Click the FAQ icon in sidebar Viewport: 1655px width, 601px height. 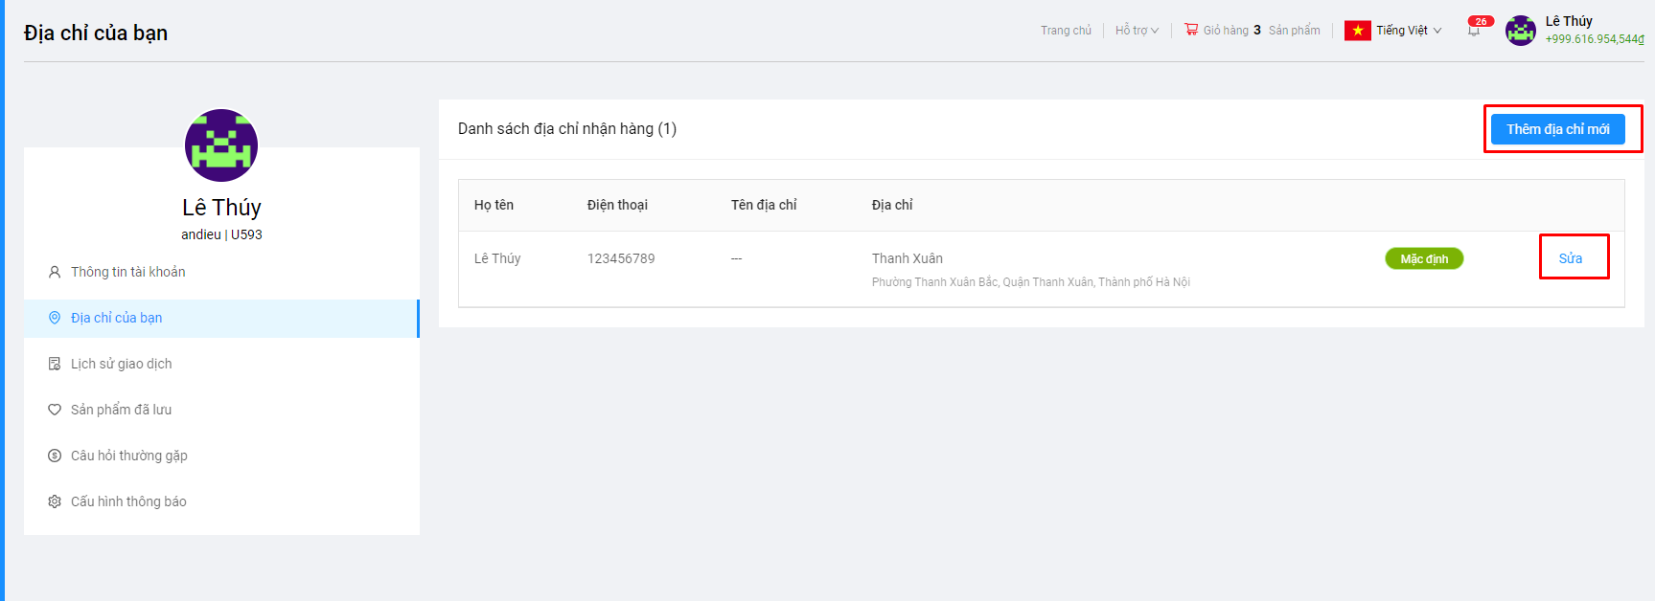tap(55, 456)
